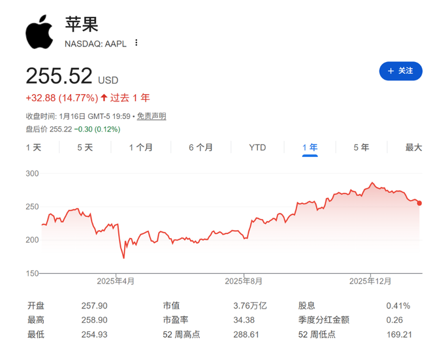Screen dimensions: 431x351
Task: Switch to the 1 天 time range tab
Action: (x=33, y=148)
